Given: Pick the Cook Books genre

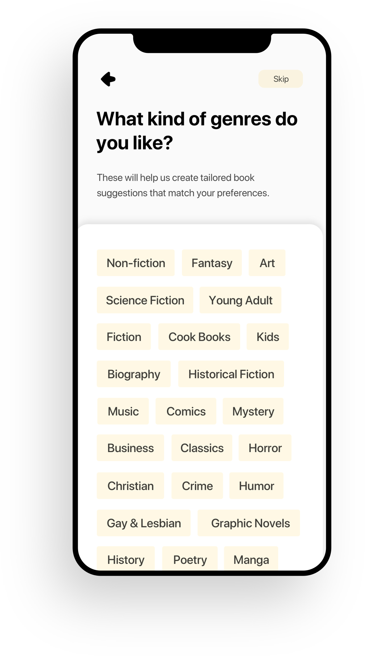Looking at the screenshot, I should click(199, 337).
